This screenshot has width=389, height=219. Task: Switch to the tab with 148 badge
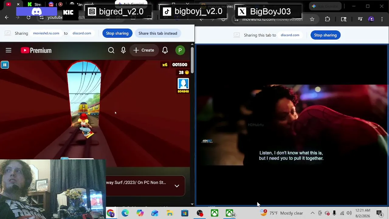pyautogui.click(x=51, y=4)
